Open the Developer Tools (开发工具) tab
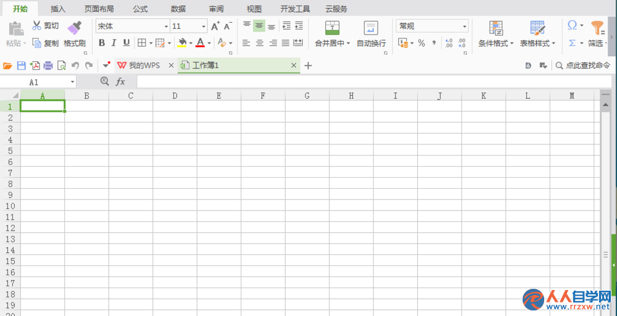This screenshot has width=617, height=316. 295,9
